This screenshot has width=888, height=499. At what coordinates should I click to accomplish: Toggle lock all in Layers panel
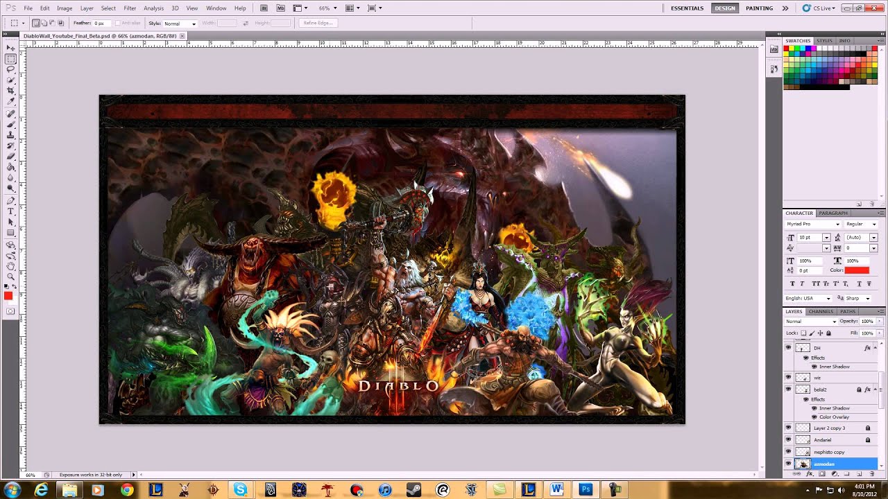click(x=828, y=333)
